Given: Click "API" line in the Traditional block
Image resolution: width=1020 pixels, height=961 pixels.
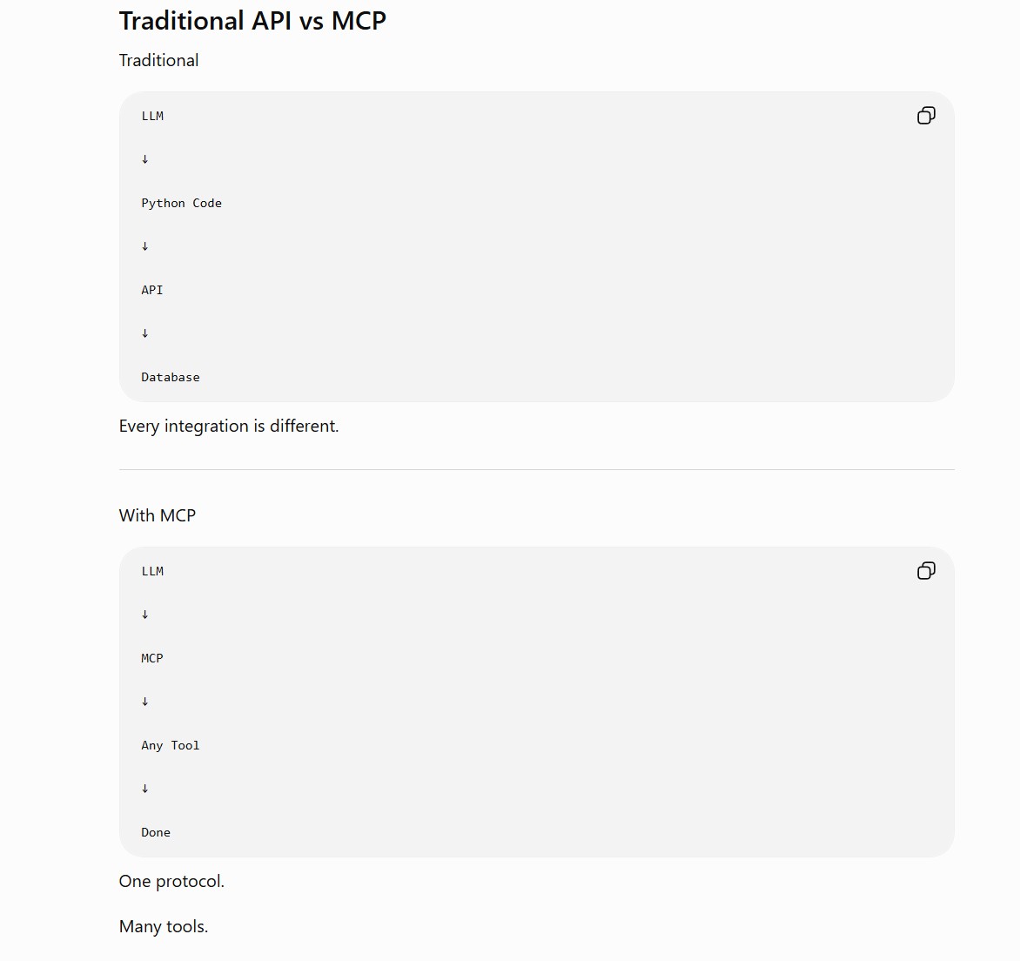Looking at the screenshot, I should pos(152,290).
